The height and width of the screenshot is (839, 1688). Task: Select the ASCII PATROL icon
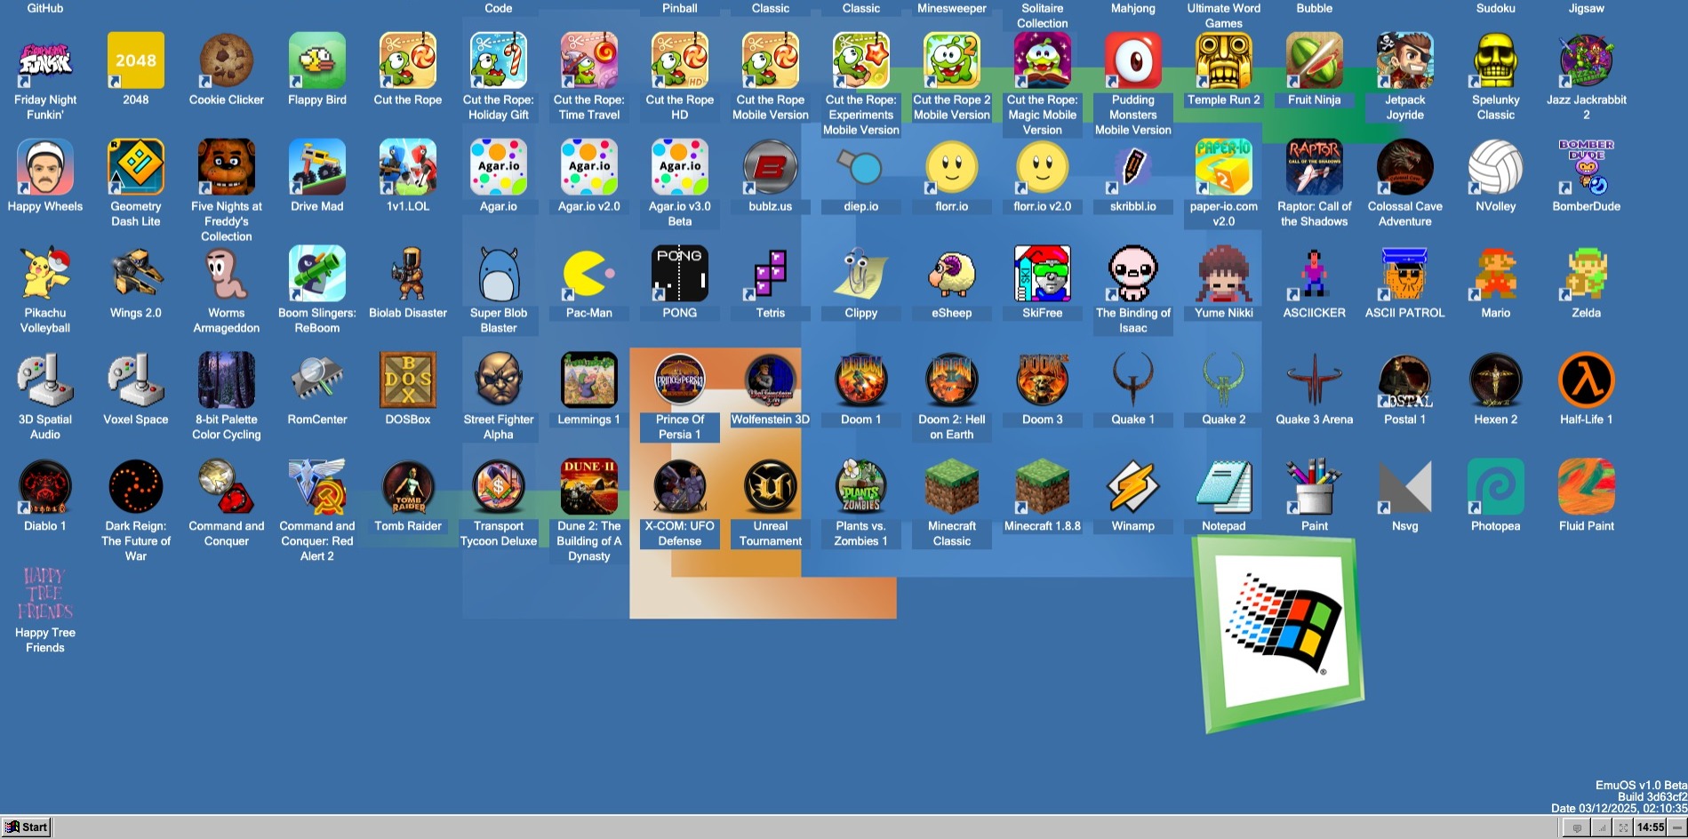(x=1405, y=274)
